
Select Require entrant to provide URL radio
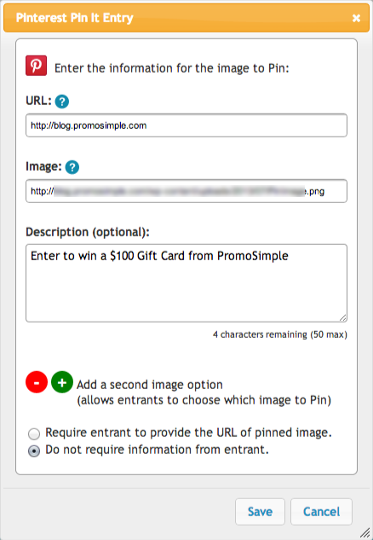pyautogui.click(x=34, y=434)
